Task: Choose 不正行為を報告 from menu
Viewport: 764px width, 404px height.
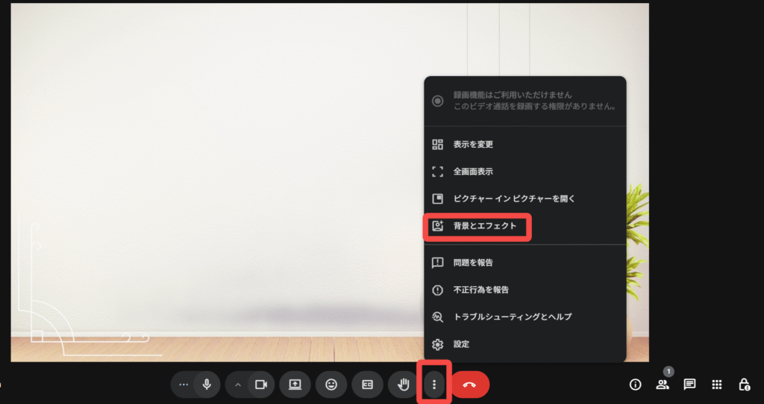Action: (x=525, y=290)
